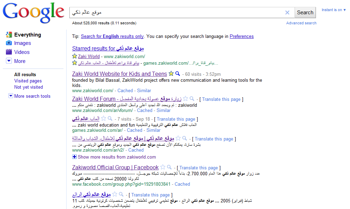The image size is (350, 209).
Task: Open Similar for www.zakiworld.com/
Action: click(144, 90)
